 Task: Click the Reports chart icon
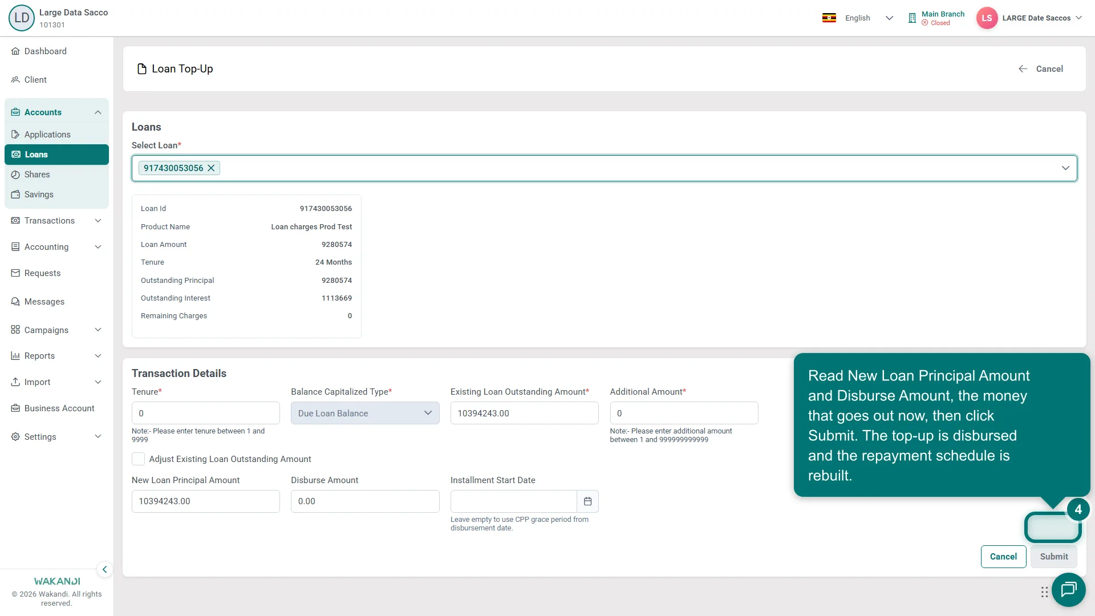15,356
